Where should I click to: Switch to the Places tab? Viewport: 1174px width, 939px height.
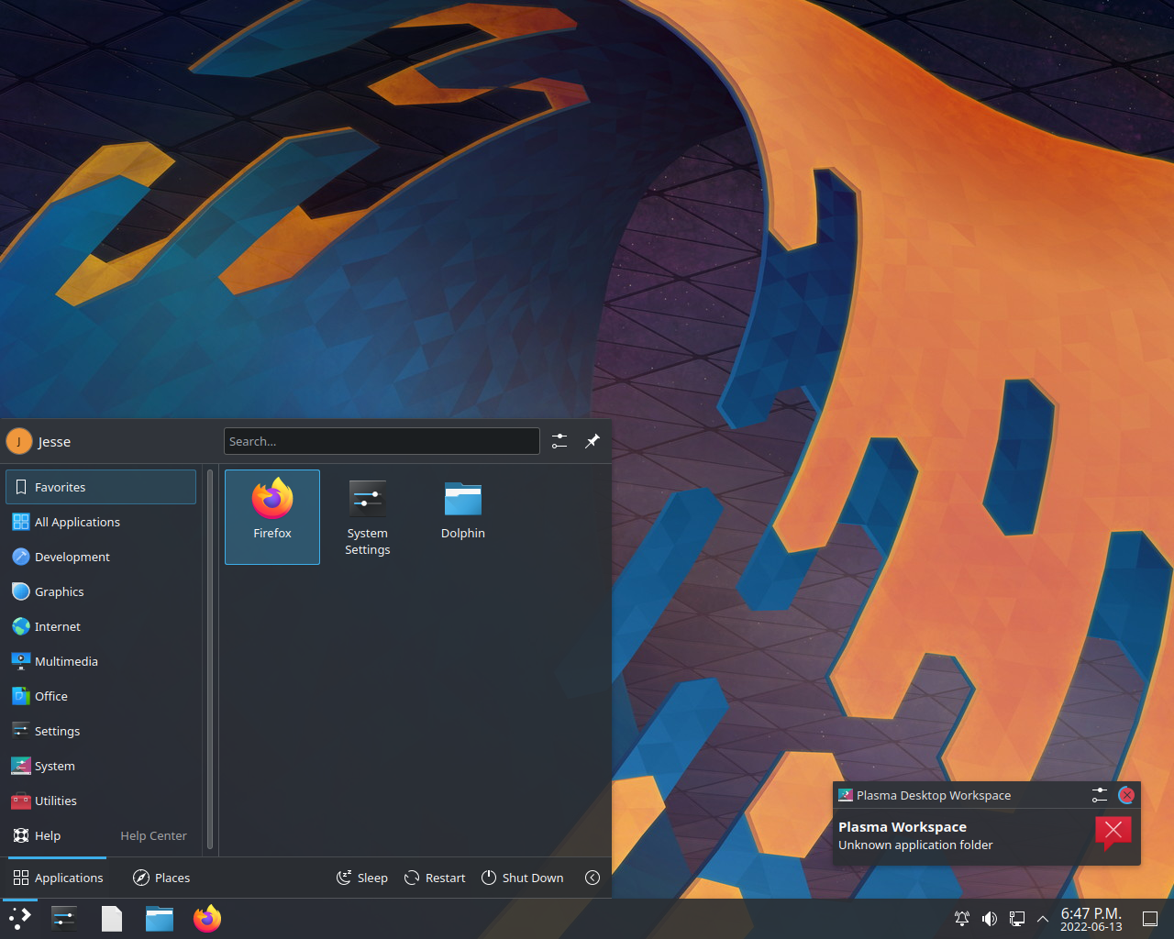click(161, 878)
